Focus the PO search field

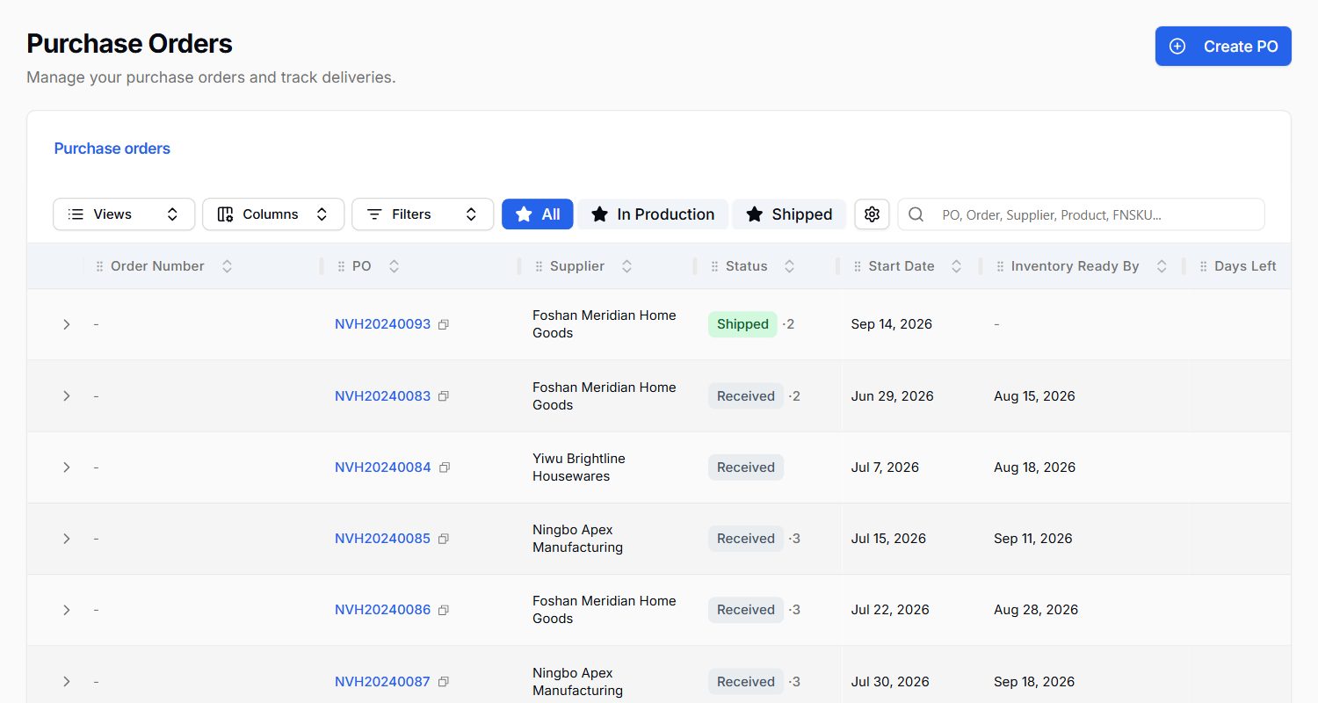point(1081,214)
